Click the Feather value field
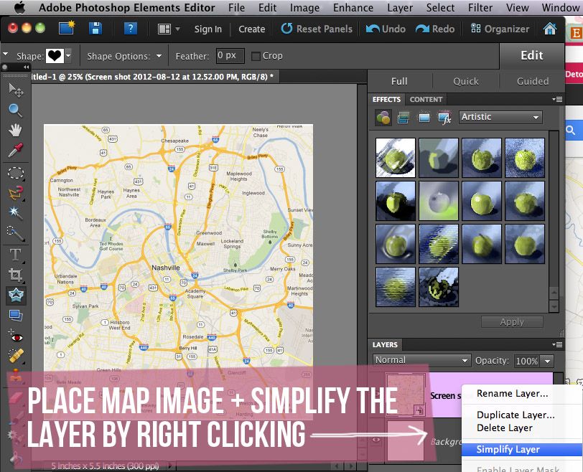 tap(230, 56)
